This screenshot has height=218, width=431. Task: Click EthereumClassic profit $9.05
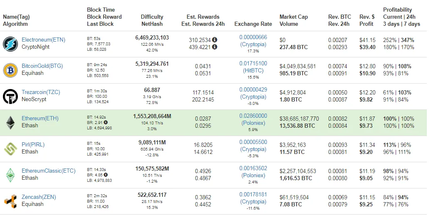click(366, 178)
